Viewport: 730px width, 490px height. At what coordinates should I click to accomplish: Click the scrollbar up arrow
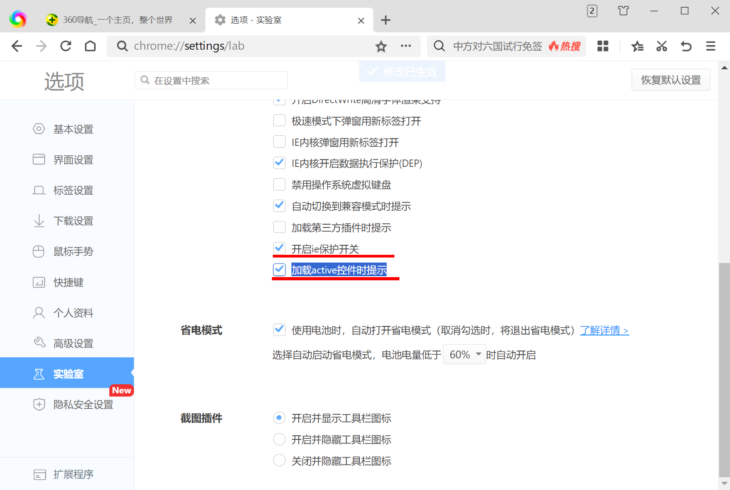pos(724,67)
